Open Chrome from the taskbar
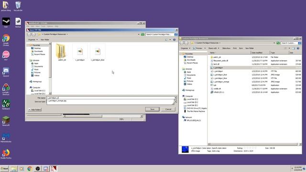Screen dimensions: 306x172 click(30, 169)
